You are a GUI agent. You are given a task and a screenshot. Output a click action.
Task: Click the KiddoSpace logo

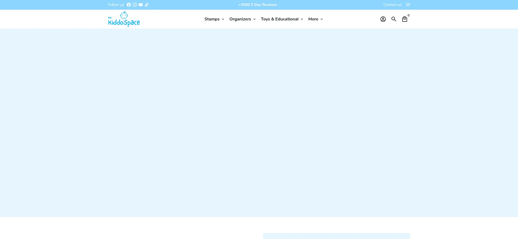[124, 19]
